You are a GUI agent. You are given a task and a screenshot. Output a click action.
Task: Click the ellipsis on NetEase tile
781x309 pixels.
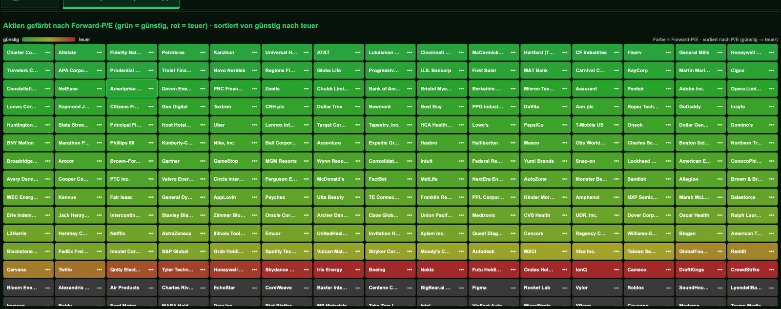99,89
